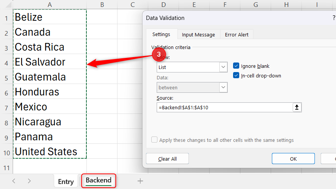Click the cell containing Honduras
The image size is (336, 189).
pyautogui.click(x=50, y=91)
